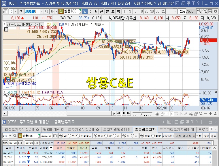219x166 pixels.
Task: Click the small close icon on volume panel
Action: click(x=216, y=92)
